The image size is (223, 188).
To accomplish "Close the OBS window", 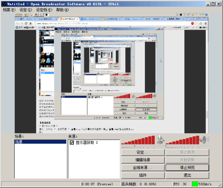I will pos(219,4).
